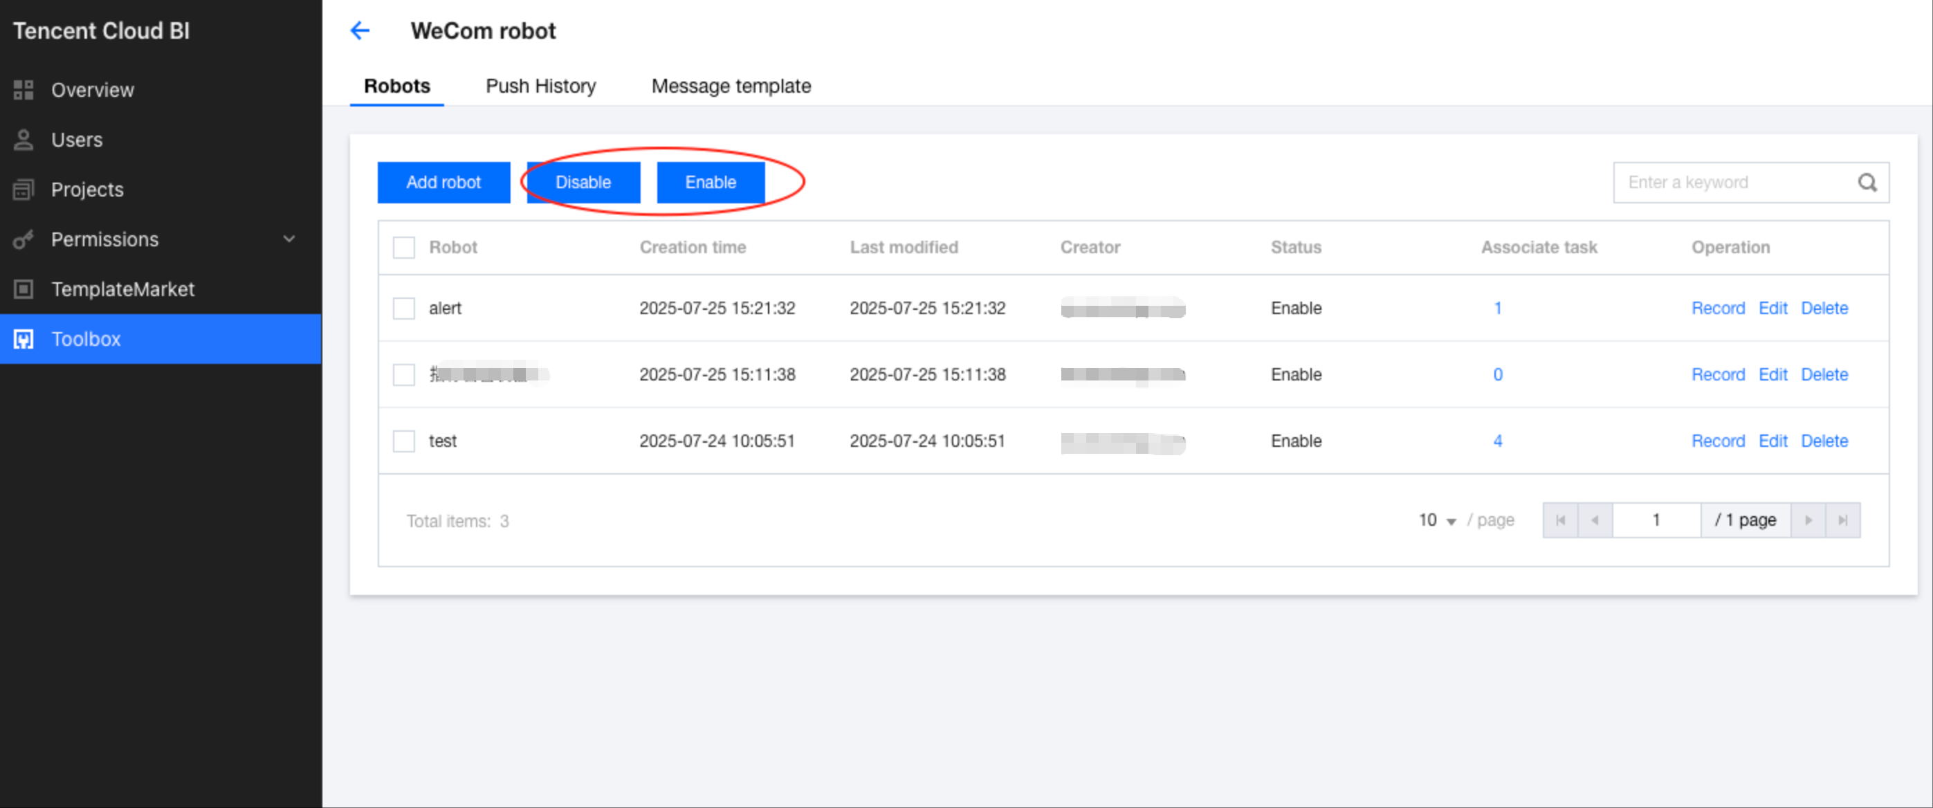Viewport: 1933px width, 808px height.
Task: Check the alert robot checkbox
Action: [404, 309]
